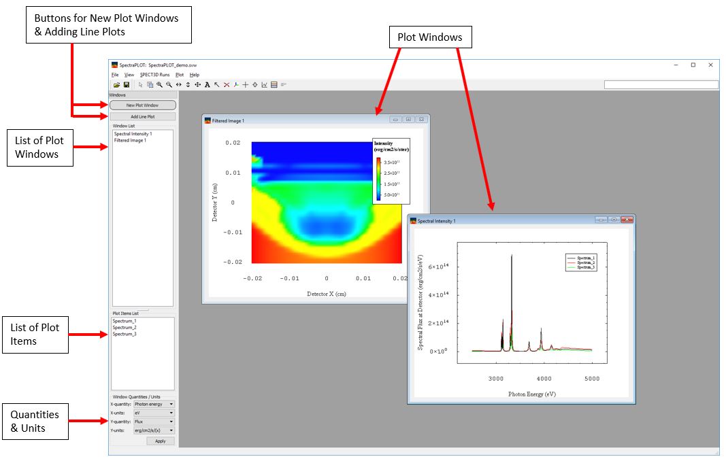Expand the Y-units erg/cm2/s dropdown
Image resolution: width=726 pixels, height=461 pixels.
tap(154, 430)
